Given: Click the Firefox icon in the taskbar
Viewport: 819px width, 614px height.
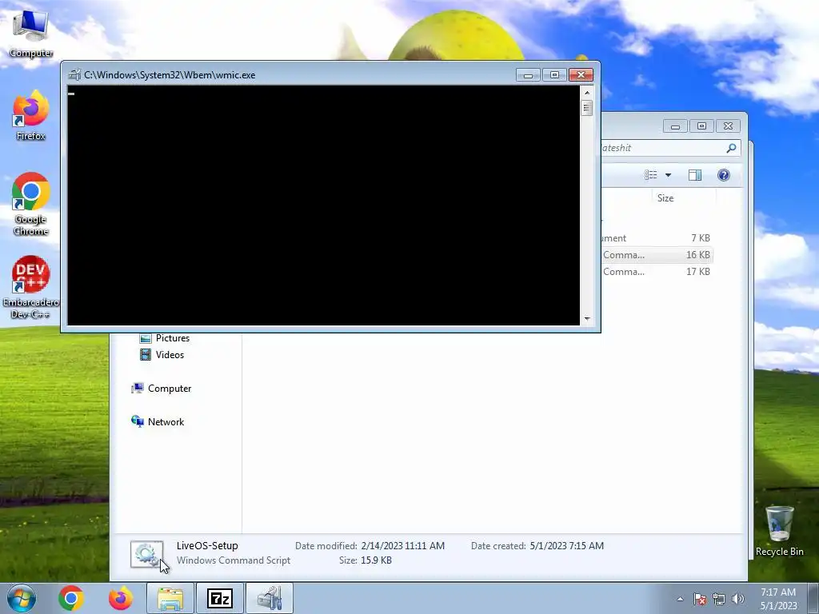Looking at the screenshot, I should tap(120, 598).
